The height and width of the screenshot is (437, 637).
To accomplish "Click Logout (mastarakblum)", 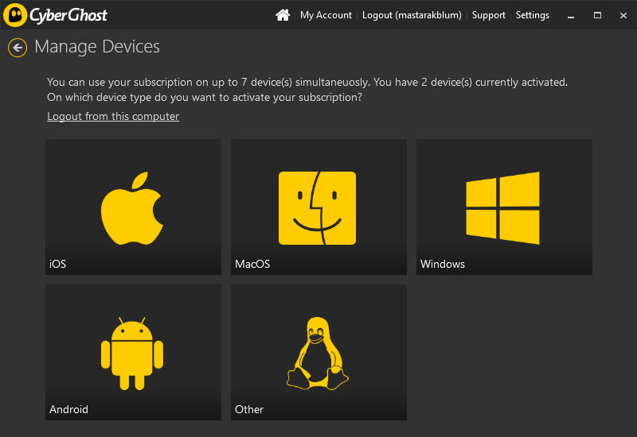I will tap(412, 15).
